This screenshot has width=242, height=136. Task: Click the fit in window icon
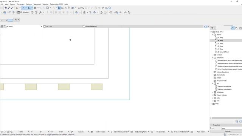11,132
